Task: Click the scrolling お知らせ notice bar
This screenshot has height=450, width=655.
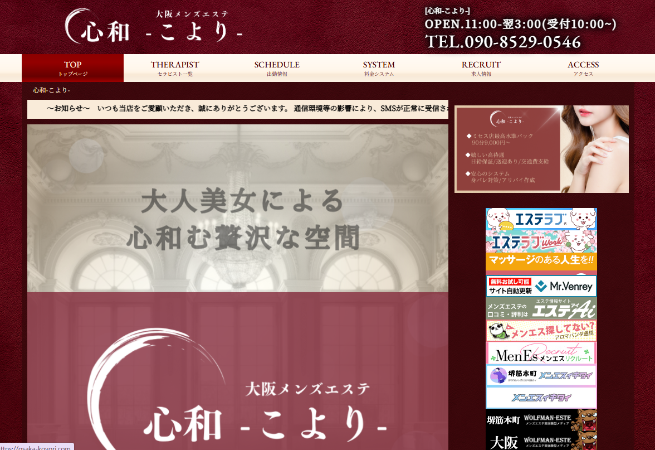Action: pyautogui.click(x=238, y=109)
